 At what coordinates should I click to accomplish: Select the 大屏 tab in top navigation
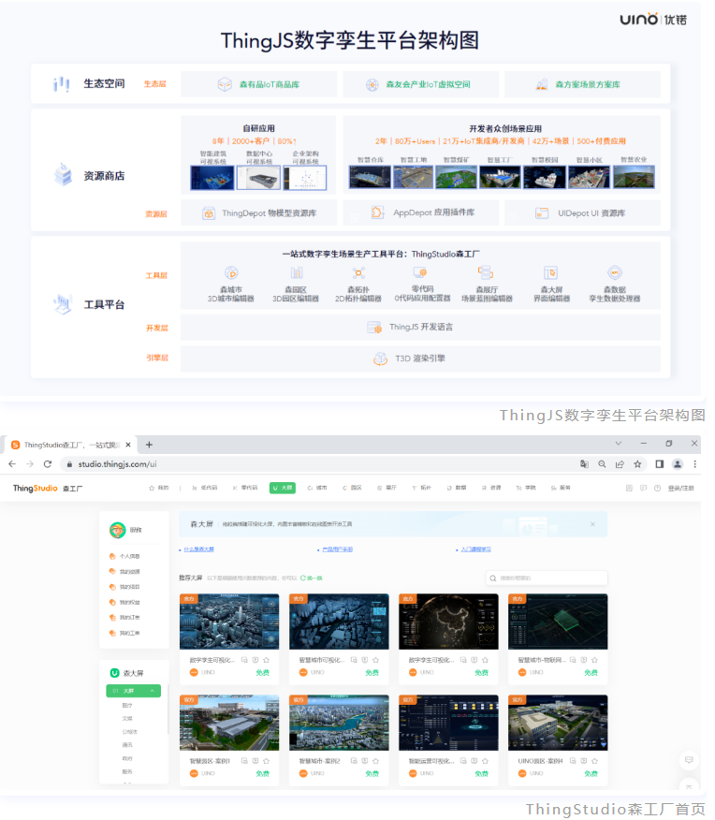coord(282,488)
